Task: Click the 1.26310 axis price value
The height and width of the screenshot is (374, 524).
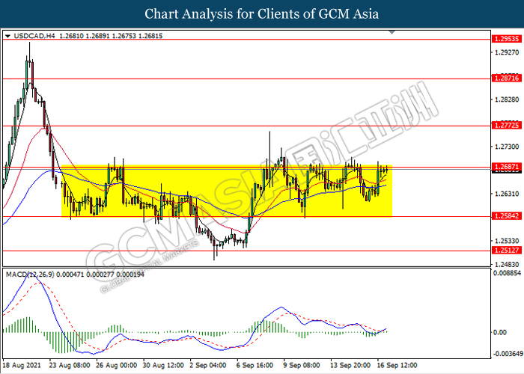Action: pyautogui.click(x=507, y=194)
